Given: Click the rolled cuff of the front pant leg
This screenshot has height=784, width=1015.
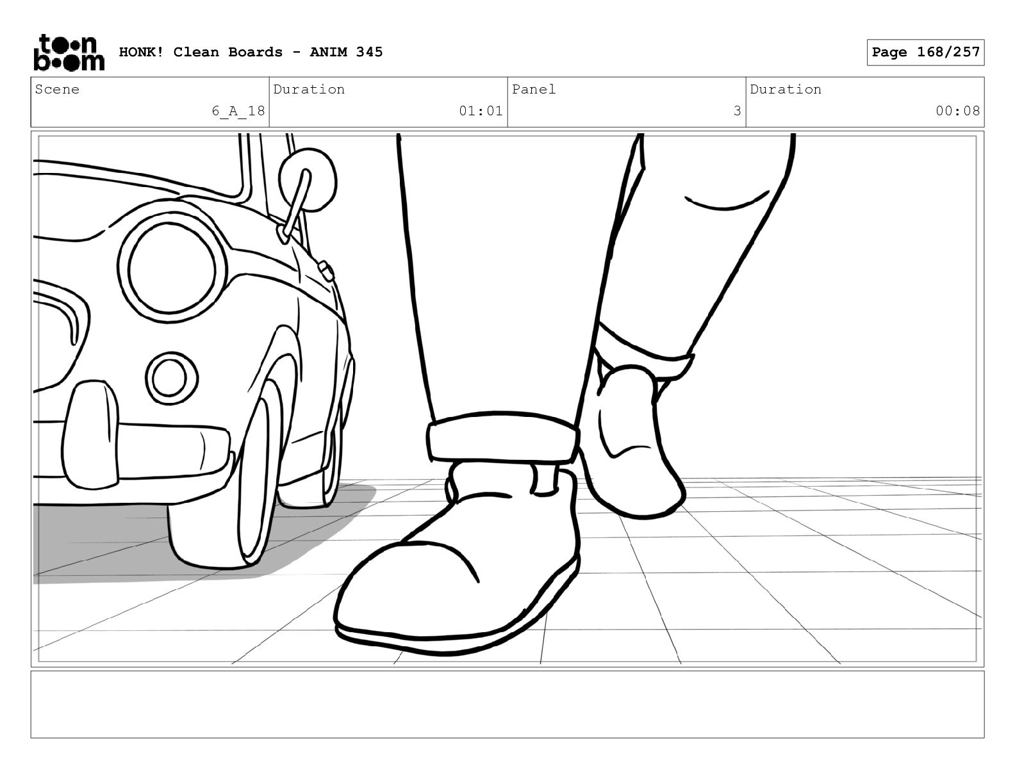Looking at the screenshot, I should click(x=503, y=437).
